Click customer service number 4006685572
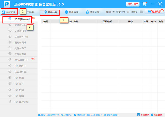165x117 pixels. point(53,115)
